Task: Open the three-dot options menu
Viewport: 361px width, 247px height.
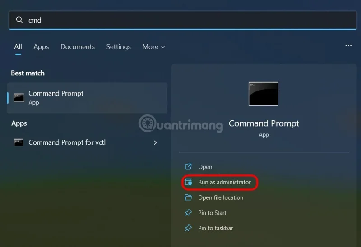Action: (x=348, y=46)
